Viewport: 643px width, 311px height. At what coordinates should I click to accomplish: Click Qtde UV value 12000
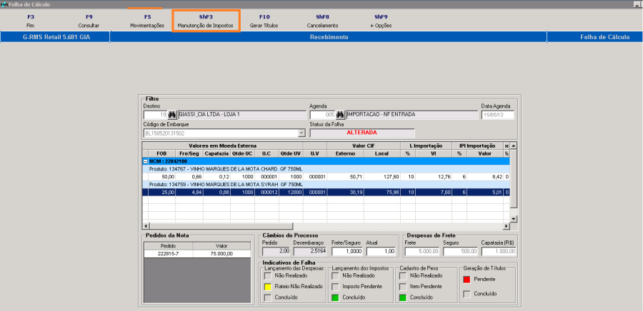point(291,191)
